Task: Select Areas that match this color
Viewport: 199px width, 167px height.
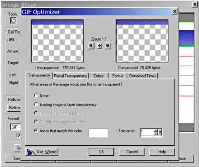Action: [x=36, y=130]
